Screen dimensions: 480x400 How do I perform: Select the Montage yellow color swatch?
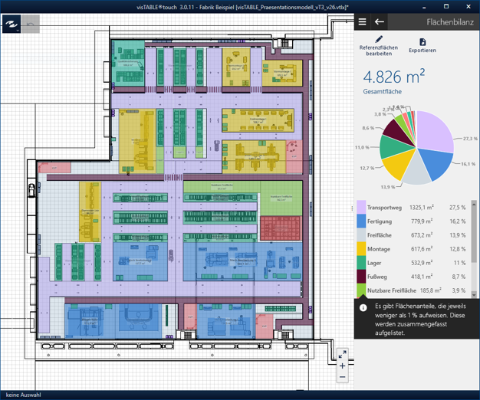[361, 248]
